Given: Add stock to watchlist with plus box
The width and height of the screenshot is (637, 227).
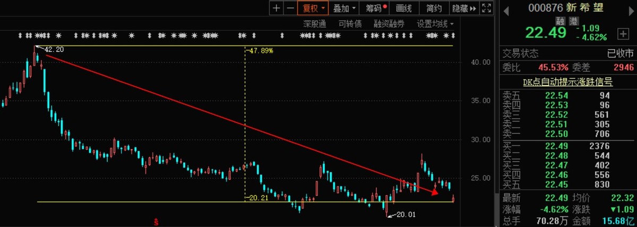Looking at the screenshot, I should tap(623, 33).
